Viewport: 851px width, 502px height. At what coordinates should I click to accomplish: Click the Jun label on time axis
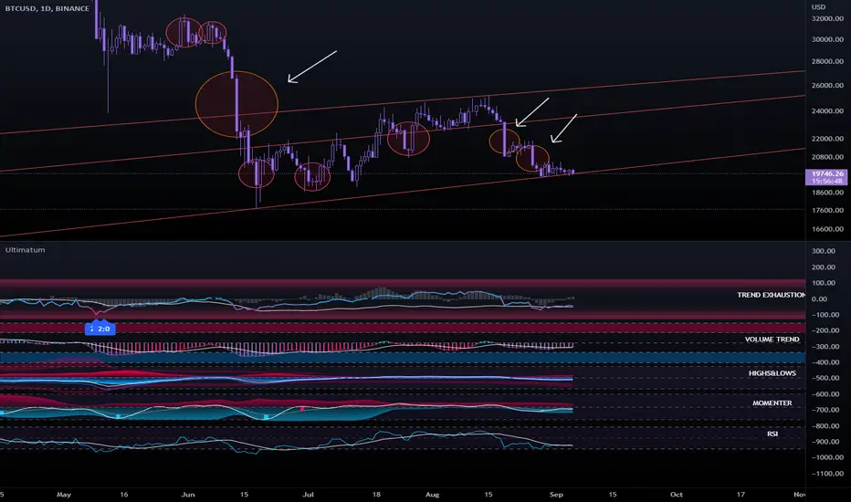(x=188, y=495)
